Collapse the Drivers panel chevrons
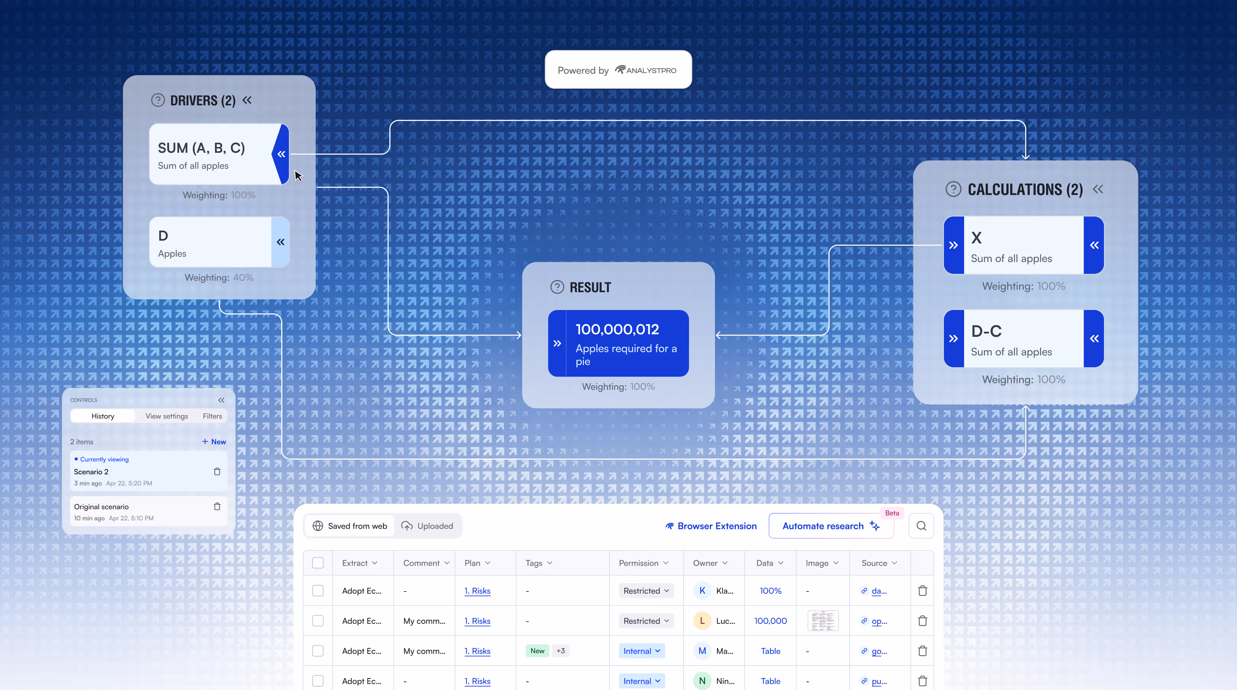This screenshot has width=1237, height=690. [x=247, y=100]
